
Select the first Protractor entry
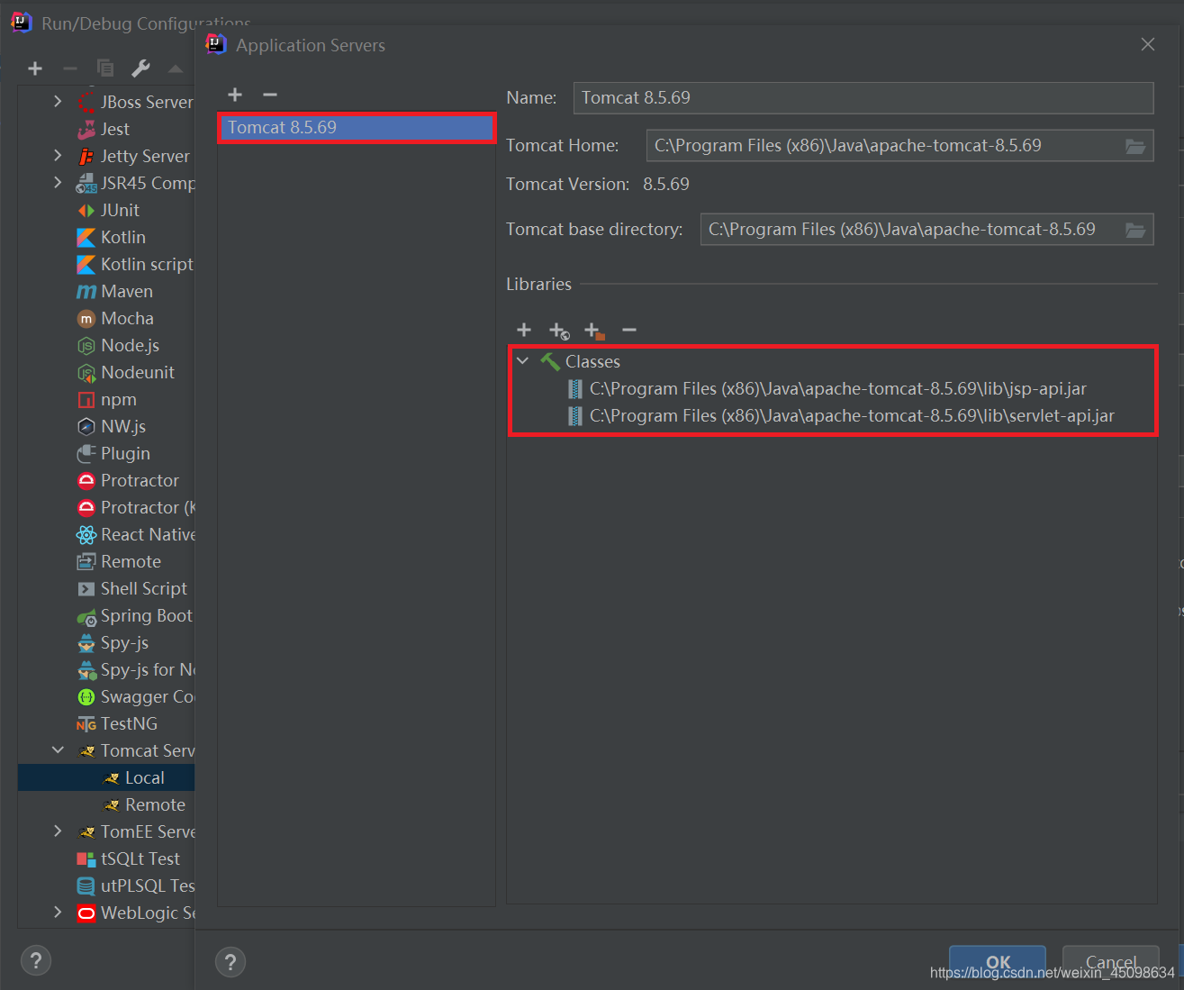[128, 480]
